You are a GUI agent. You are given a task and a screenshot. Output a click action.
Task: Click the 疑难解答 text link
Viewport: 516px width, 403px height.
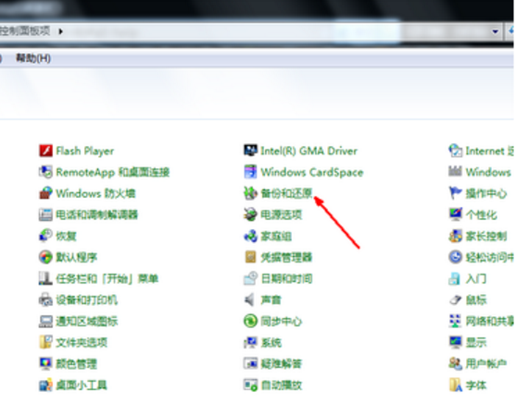click(x=282, y=363)
